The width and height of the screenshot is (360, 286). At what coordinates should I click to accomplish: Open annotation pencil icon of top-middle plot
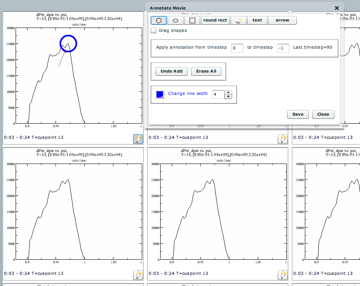pos(282,139)
